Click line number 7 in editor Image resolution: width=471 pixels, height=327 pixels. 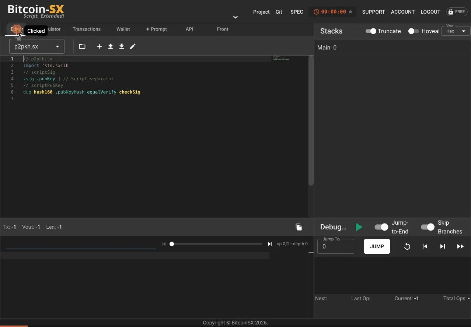click(12, 99)
